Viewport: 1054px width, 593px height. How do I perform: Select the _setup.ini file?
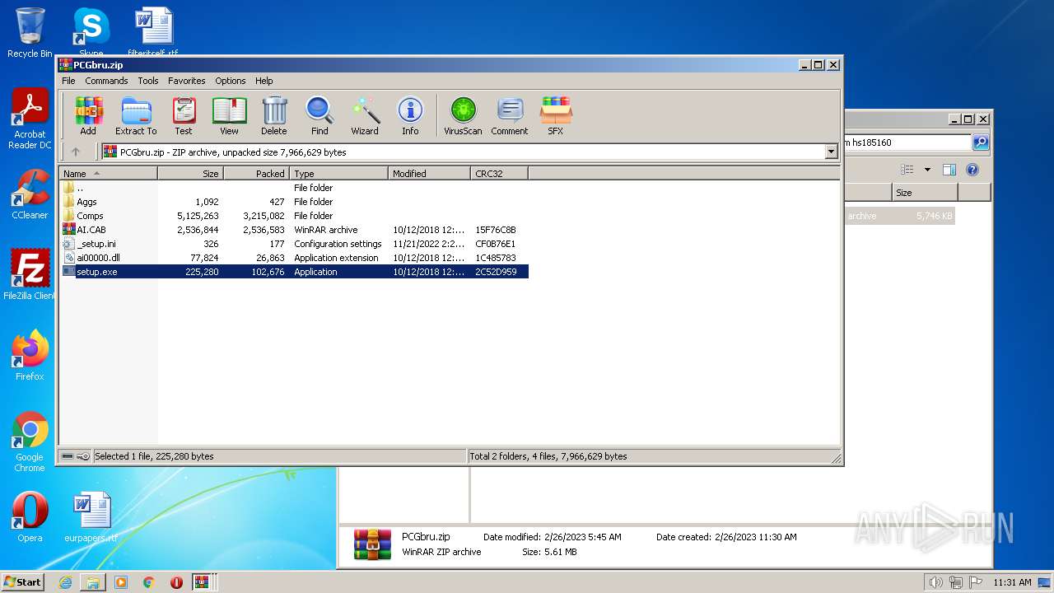tap(294, 244)
